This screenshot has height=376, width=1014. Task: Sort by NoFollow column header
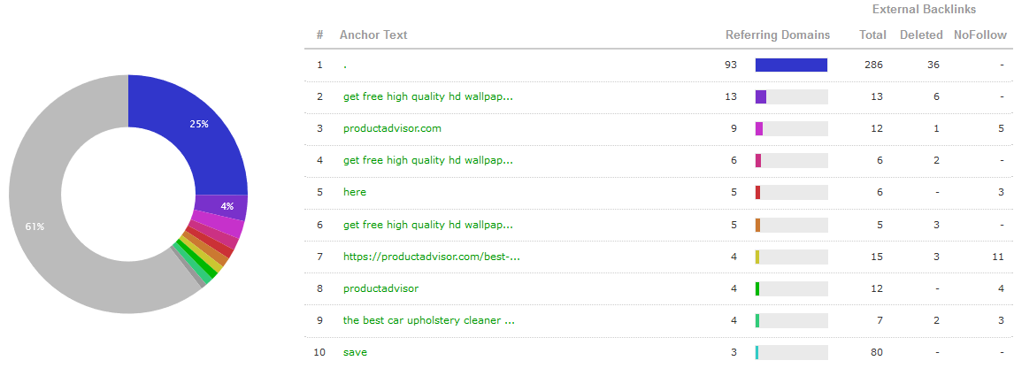[979, 35]
